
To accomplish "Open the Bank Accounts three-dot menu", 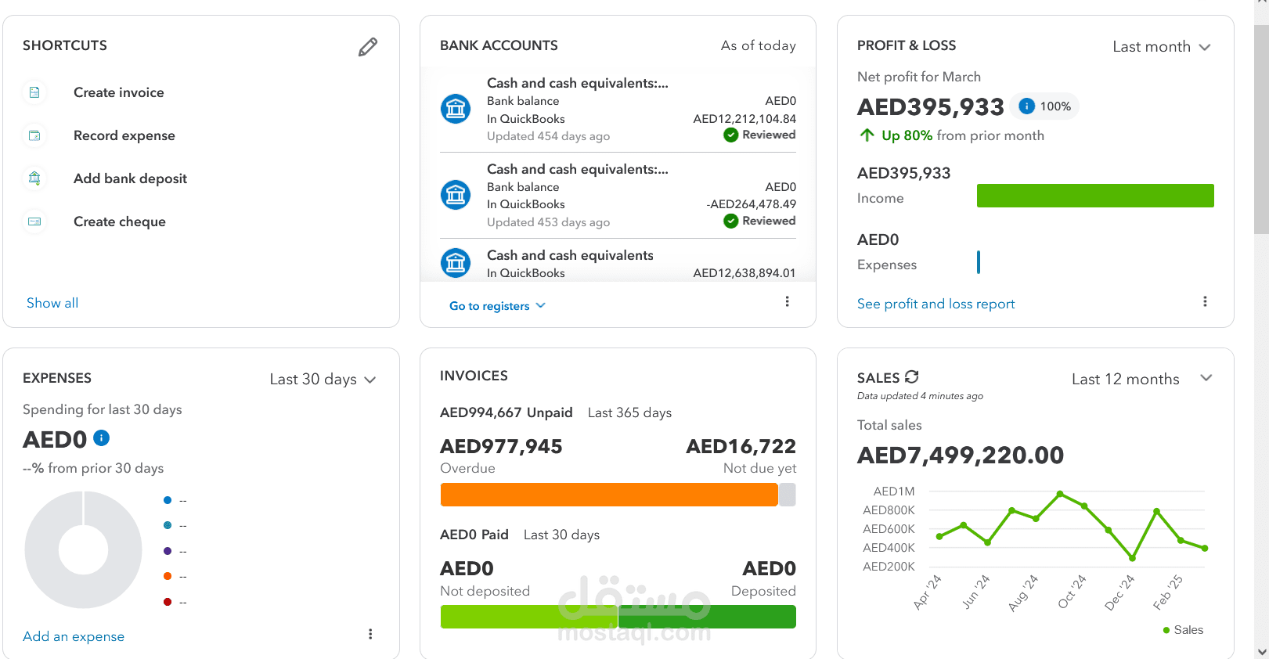I will pyautogui.click(x=787, y=301).
